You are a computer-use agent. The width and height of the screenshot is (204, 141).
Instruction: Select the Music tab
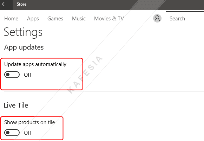[x=79, y=19]
